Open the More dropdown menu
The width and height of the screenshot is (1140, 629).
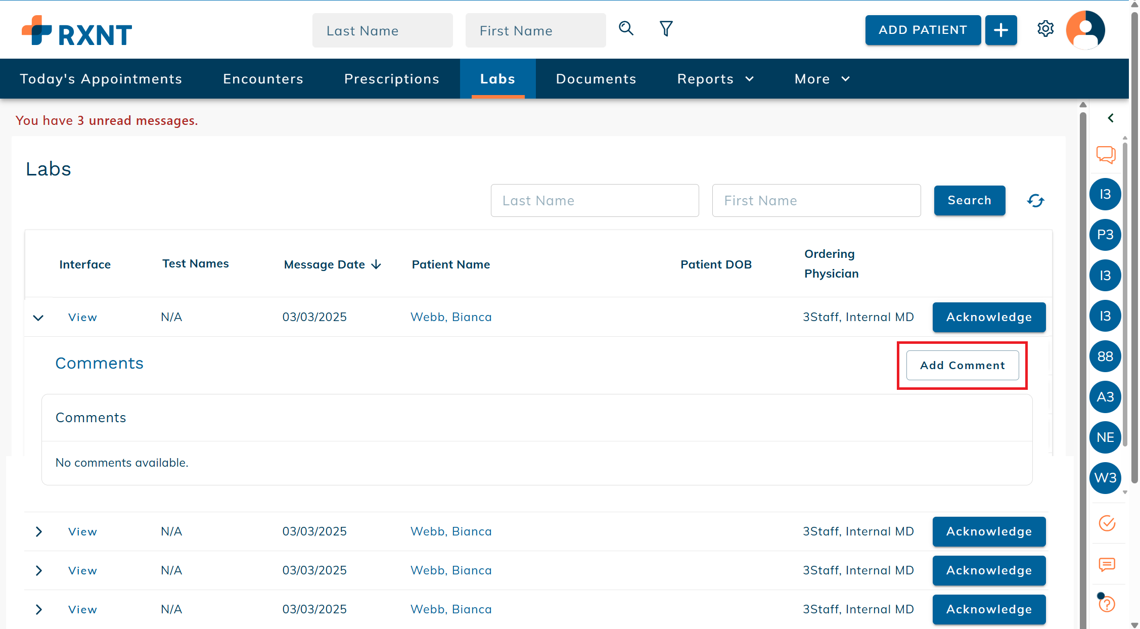point(822,79)
